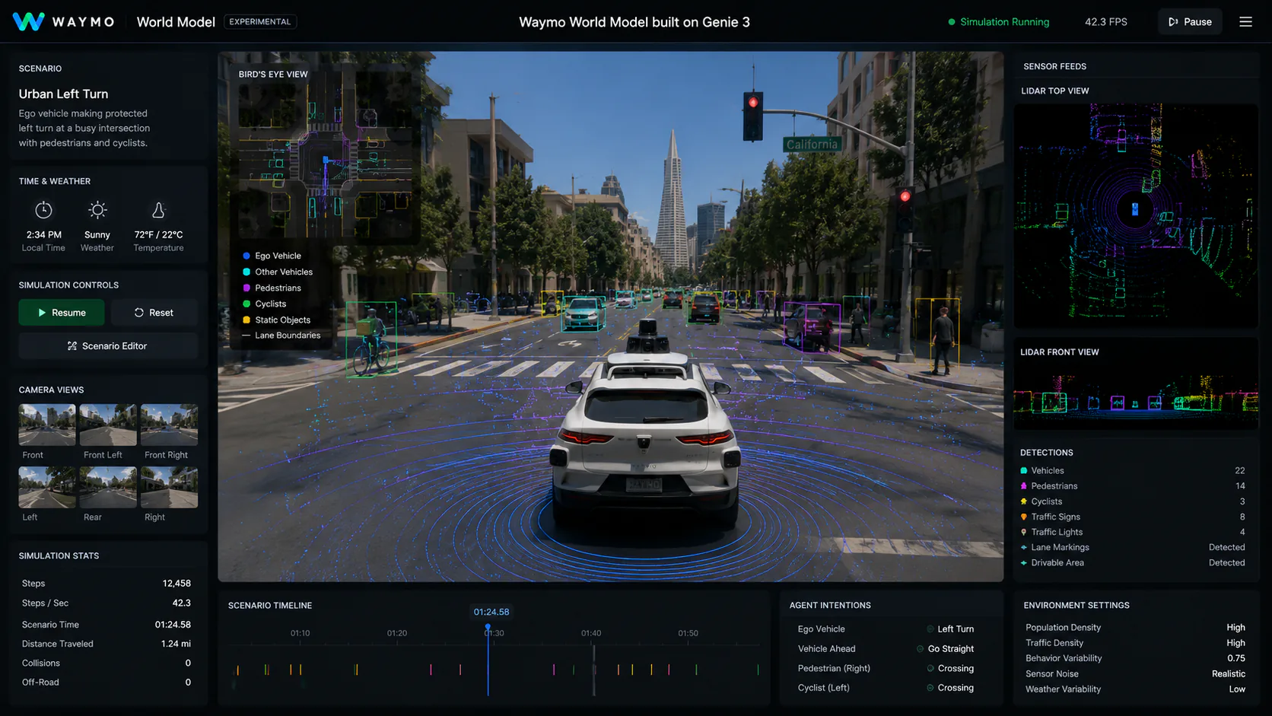
Task: Click the Lane Boundaries legend entry
Action: click(281, 336)
